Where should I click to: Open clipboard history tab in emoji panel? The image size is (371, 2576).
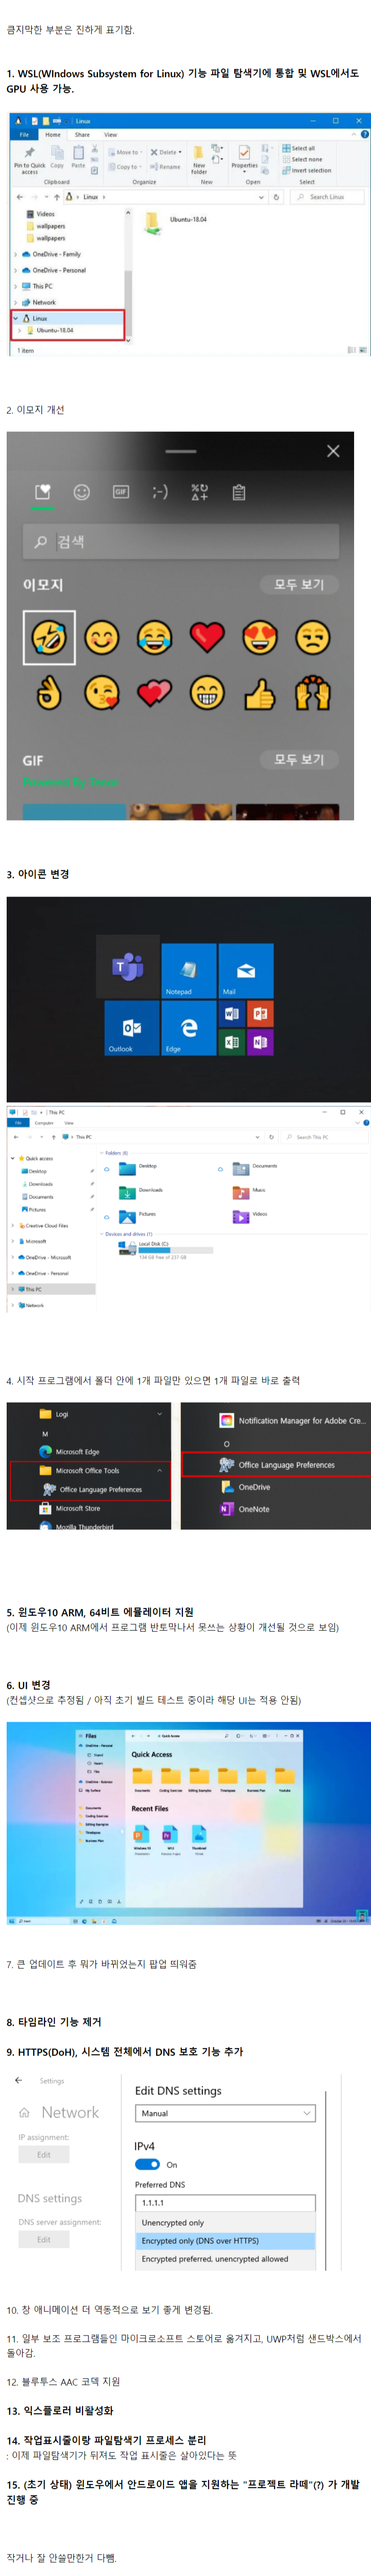(x=238, y=492)
